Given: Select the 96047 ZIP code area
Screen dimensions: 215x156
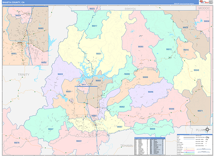Looking at the screenshot, I should coord(51,128).
